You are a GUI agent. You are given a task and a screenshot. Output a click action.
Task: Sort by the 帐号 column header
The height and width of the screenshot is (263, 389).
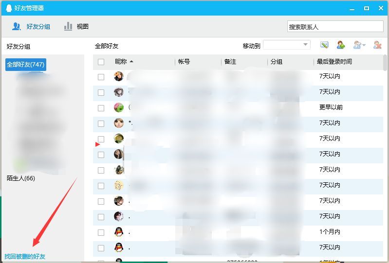coord(184,62)
